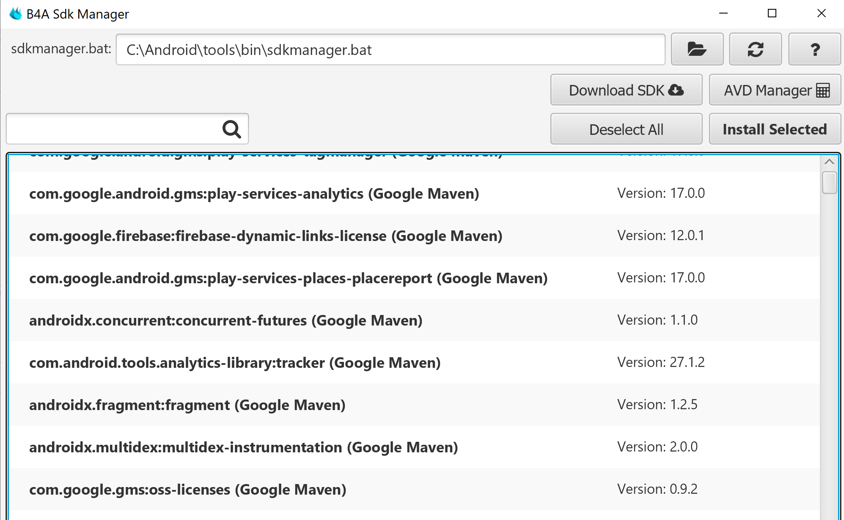Image resolution: width=844 pixels, height=520 pixels.
Task: Click the open folder browse icon
Action: (x=697, y=49)
